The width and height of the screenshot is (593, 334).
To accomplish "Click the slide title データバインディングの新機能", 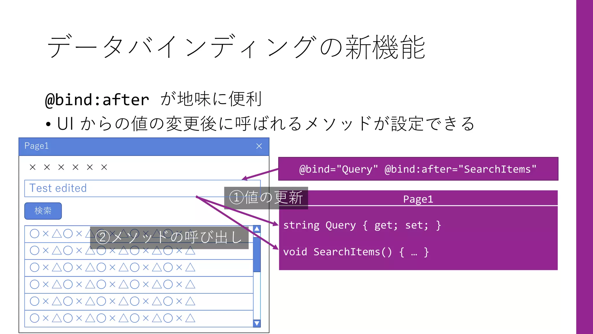I will [236, 47].
